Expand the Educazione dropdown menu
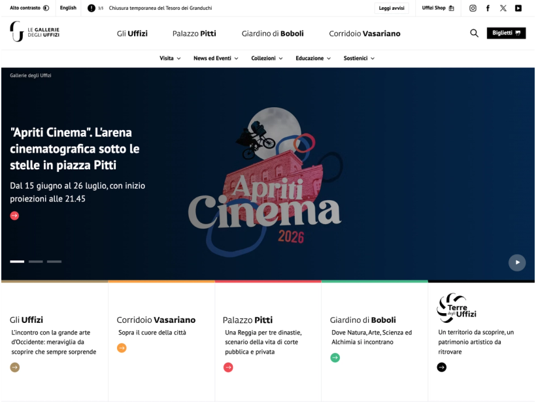The width and height of the screenshot is (536, 402). tap(313, 58)
